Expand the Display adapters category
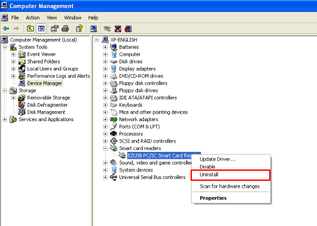317x226 pixels. pyautogui.click(x=106, y=69)
